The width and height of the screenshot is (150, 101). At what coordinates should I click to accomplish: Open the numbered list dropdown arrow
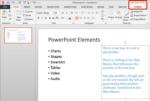(85, 13)
